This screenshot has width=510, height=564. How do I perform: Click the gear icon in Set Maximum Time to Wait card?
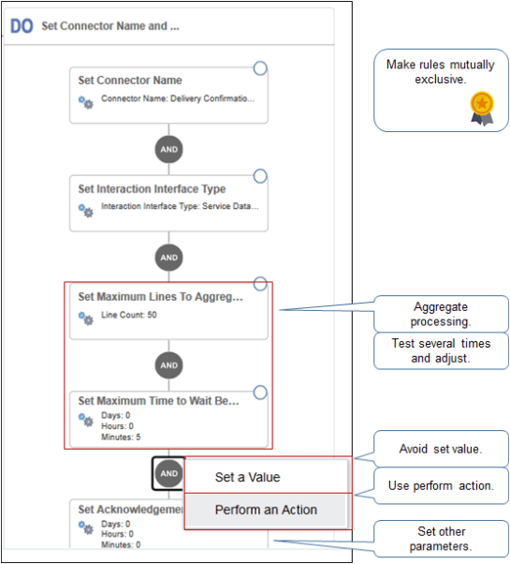(x=86, y=420)
